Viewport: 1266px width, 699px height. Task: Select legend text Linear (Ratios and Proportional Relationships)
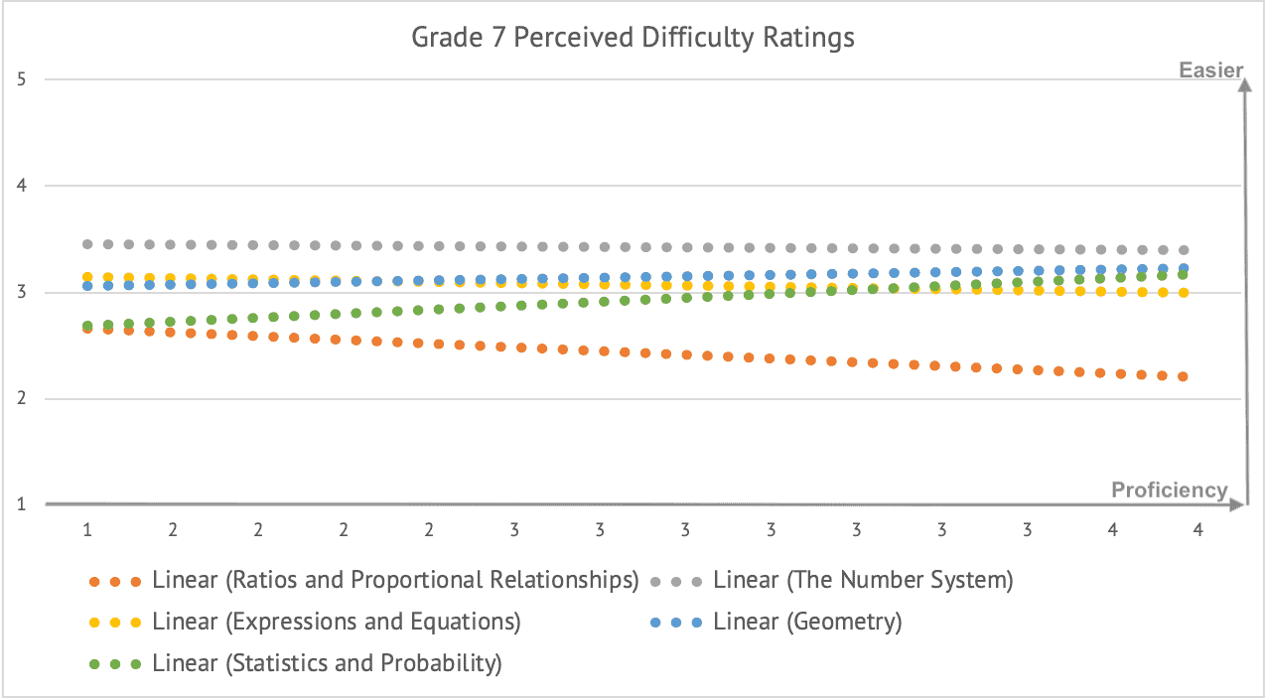(x=395, y=581)
